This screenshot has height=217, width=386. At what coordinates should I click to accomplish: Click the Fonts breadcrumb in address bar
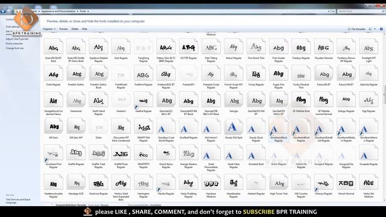[x=83, y=11]
